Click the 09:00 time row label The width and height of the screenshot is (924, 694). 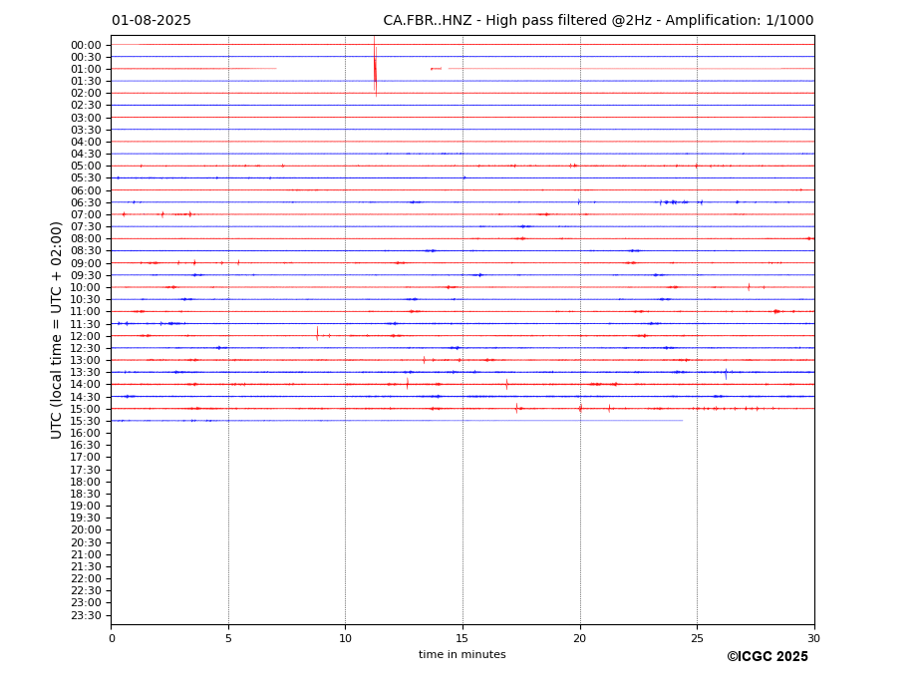[86, 263]
